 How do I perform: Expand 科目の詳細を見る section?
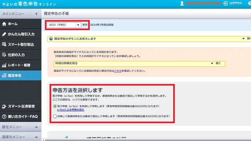tap(139, 64)
